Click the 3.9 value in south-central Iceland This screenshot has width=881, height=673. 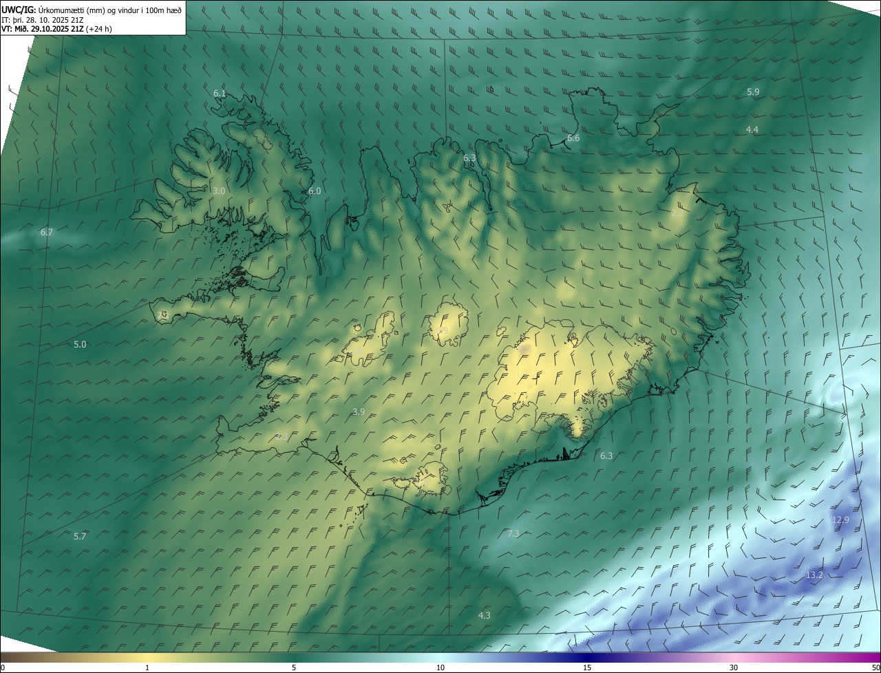tap(359, 412)
